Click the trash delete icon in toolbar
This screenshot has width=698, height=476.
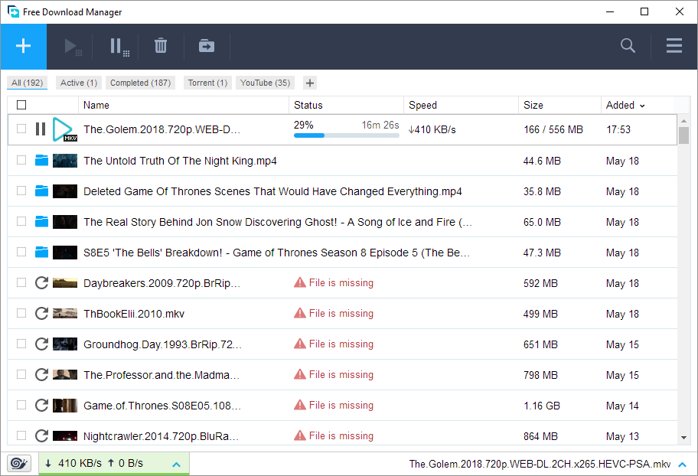[161, 46]
